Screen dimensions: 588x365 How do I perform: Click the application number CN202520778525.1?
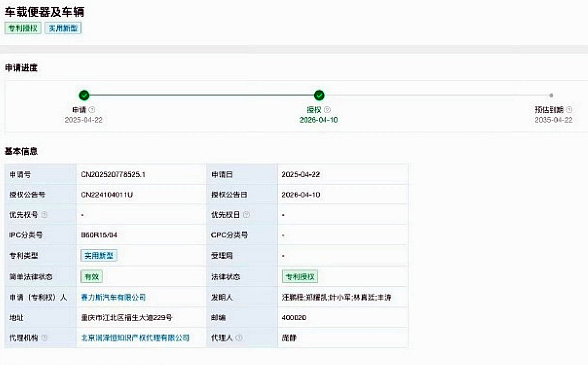pos(113,174)
